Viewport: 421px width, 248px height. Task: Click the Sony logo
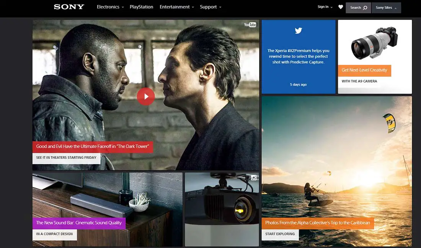69,7
